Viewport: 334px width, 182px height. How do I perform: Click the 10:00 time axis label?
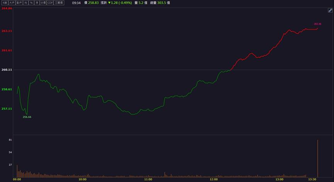tap(83, 179)
